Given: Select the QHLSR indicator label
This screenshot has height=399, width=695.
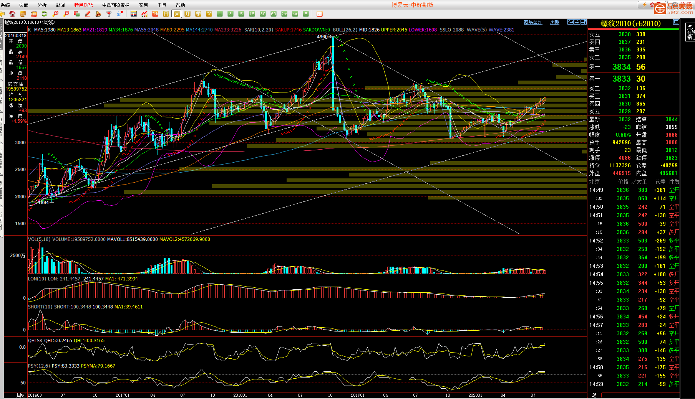Looking at the screenshot, I should pyautogui.click(x=35, y=341).
